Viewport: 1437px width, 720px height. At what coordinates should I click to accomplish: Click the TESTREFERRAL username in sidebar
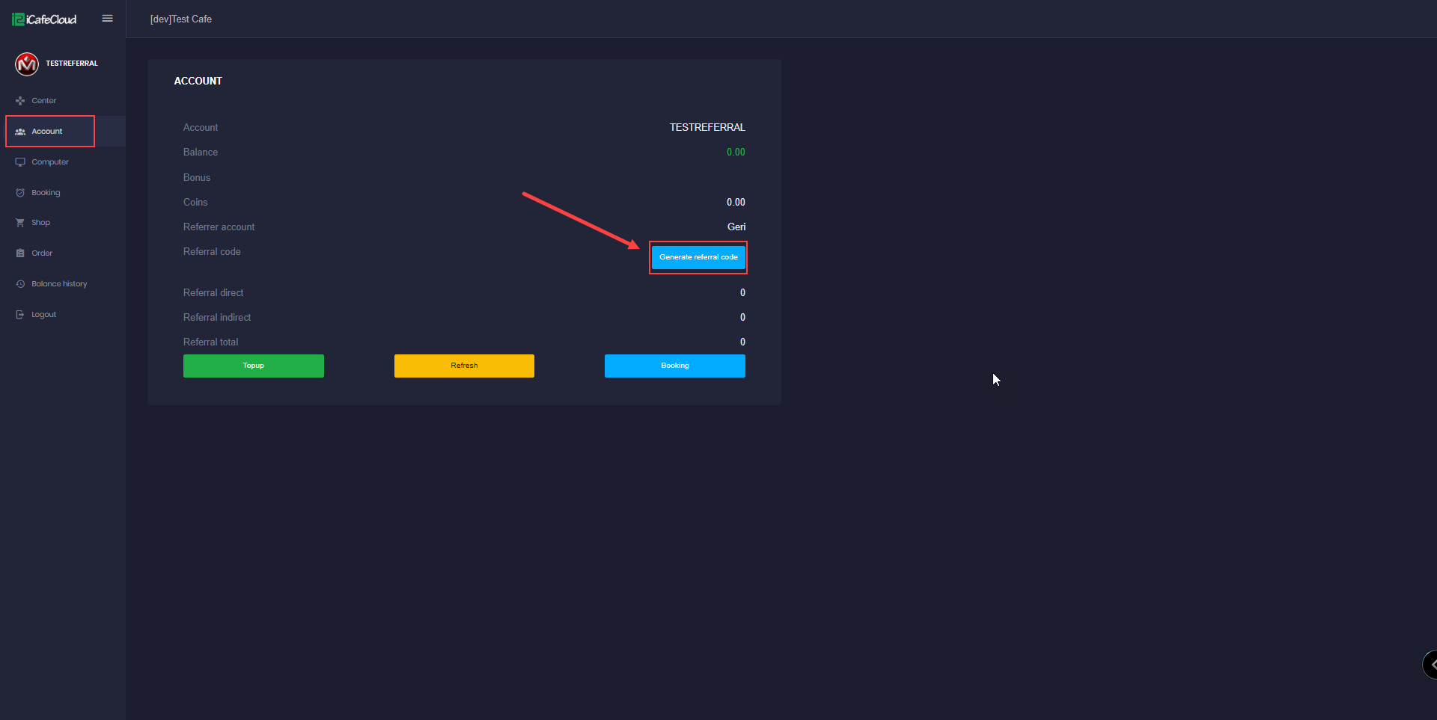tap(72, 64)
